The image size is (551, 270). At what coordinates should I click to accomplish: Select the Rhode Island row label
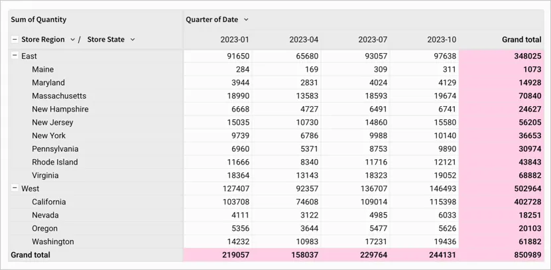[55, 162]
